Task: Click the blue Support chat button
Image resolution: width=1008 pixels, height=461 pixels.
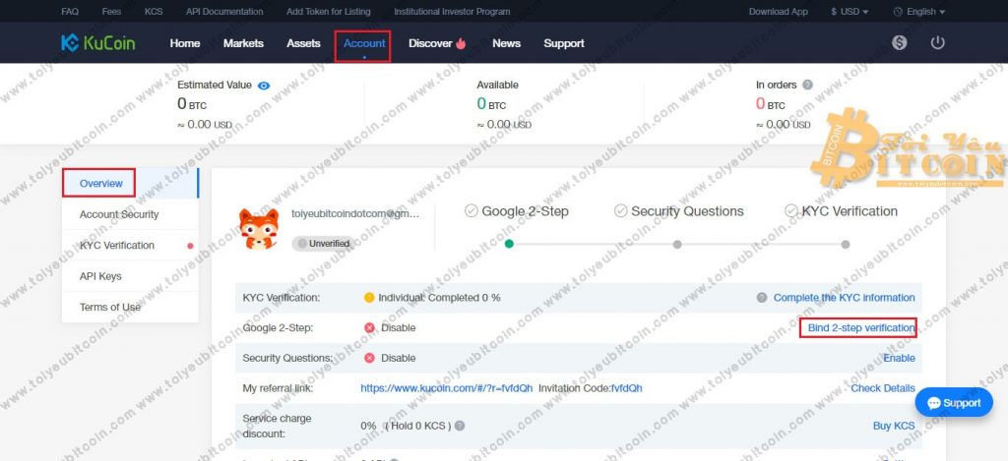Action: (x=954, y=403)
